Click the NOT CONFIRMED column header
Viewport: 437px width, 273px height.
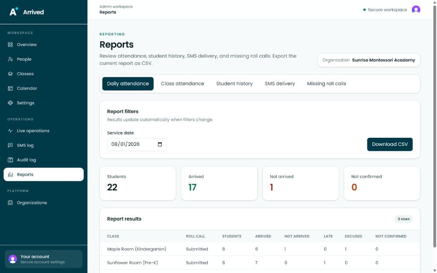pos(391,236)
